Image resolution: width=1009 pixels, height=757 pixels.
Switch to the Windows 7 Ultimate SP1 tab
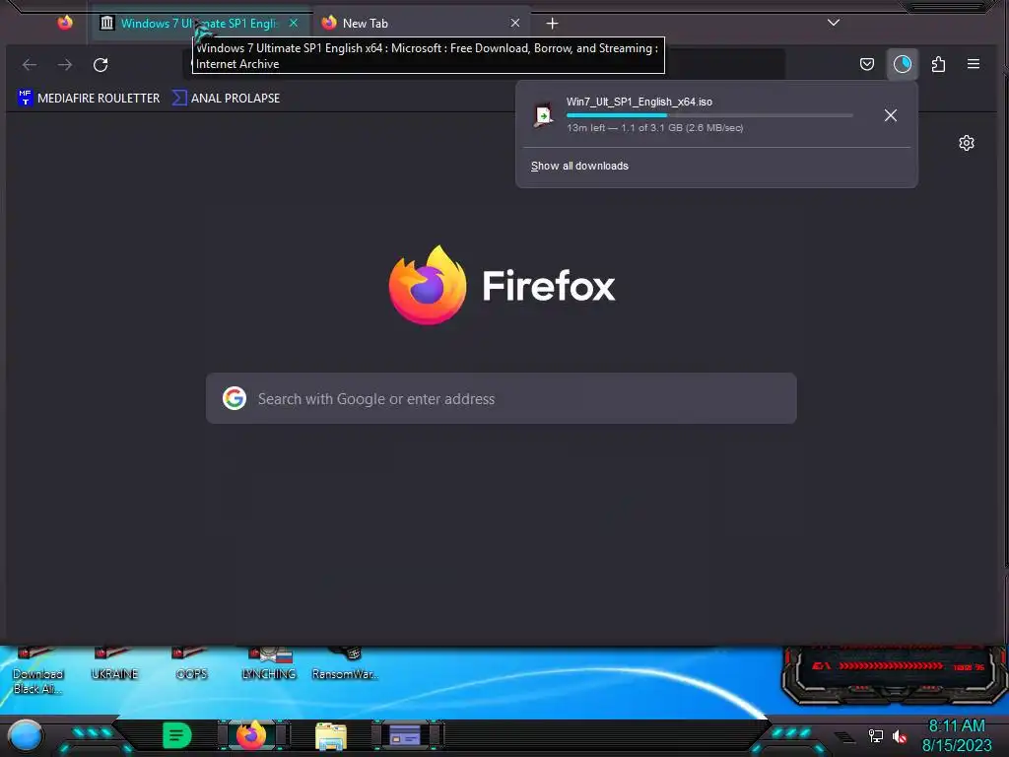pyautogui.click(x=201, y=24)
